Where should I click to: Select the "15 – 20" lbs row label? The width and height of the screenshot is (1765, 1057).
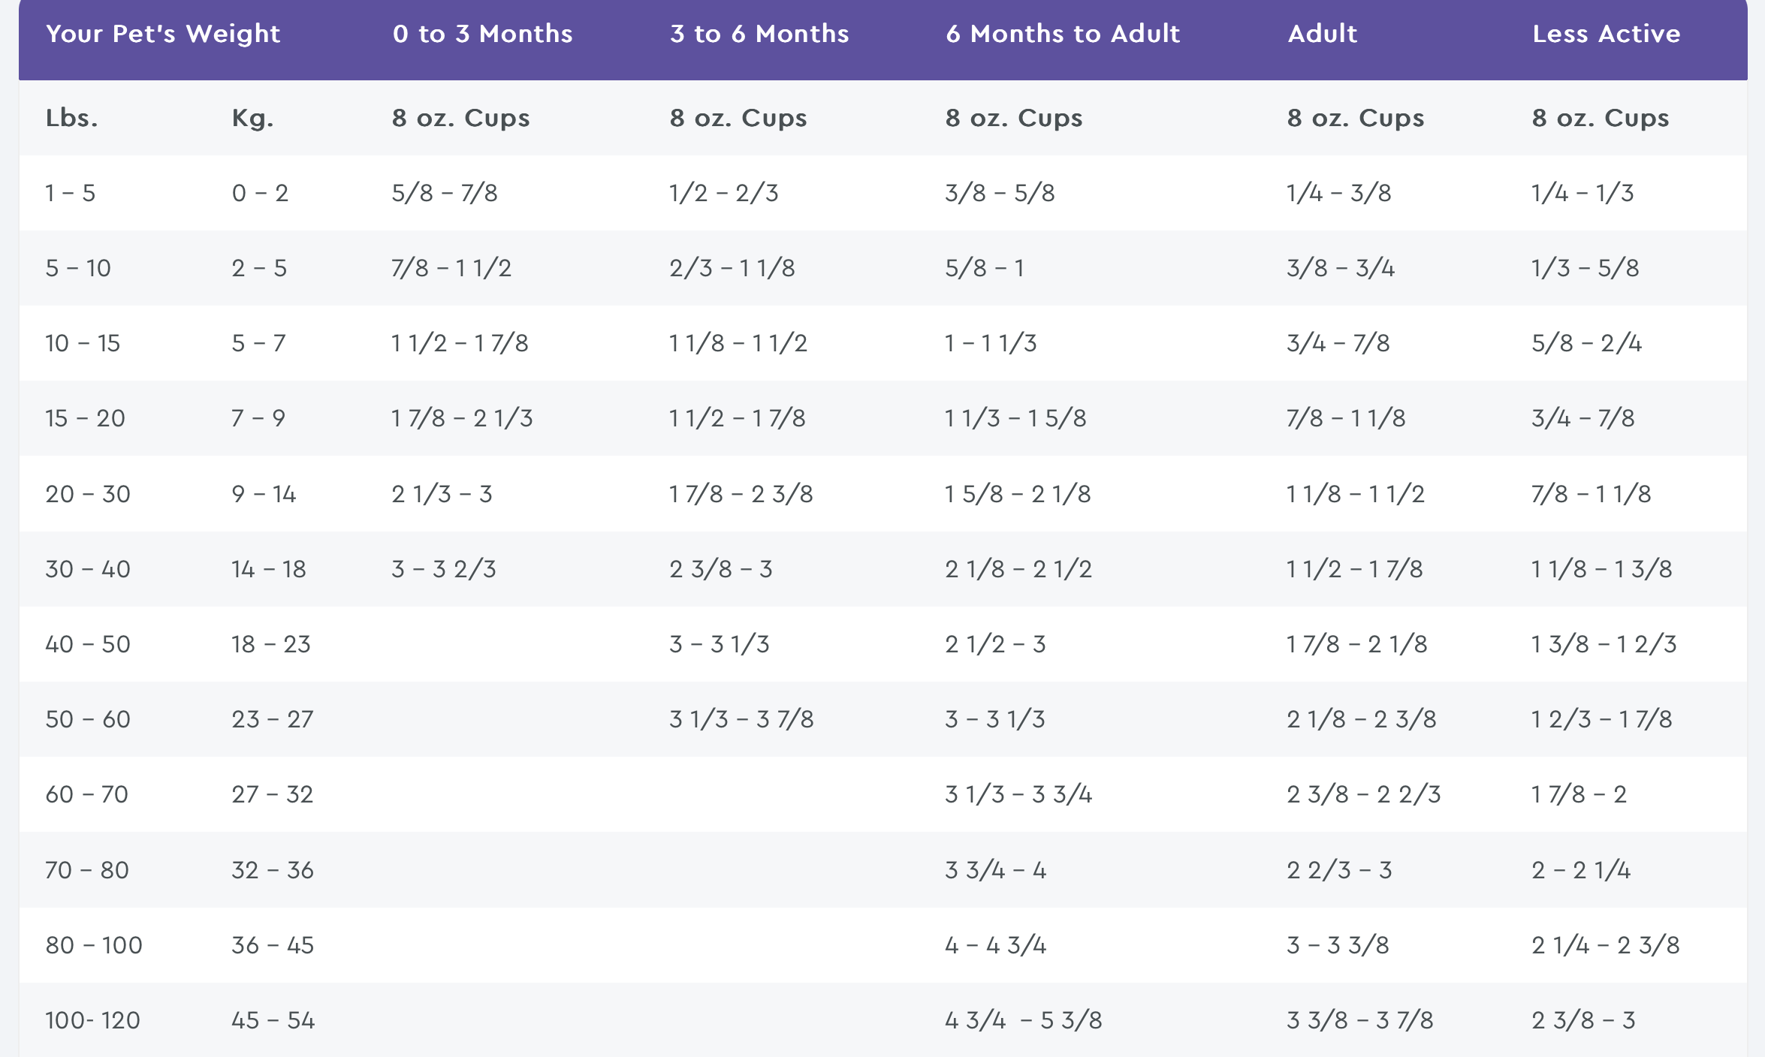click(86, 418)
